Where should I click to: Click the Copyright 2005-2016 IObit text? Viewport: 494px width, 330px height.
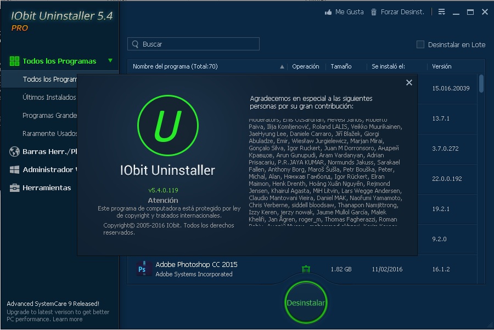(x=169, y=229)
